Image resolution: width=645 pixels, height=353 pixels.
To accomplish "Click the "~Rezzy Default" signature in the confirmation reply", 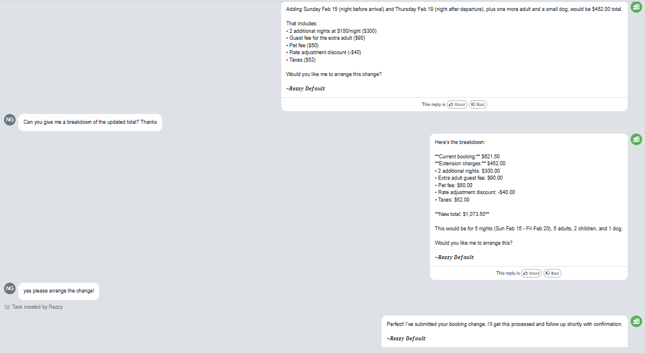I will (406, 339).
